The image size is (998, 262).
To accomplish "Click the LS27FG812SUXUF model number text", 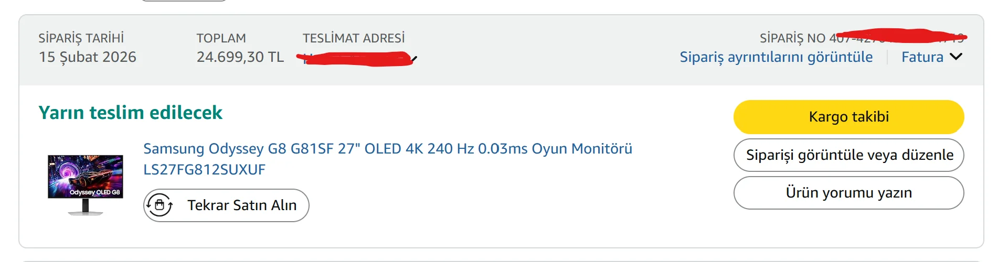I will pos(204,170).
